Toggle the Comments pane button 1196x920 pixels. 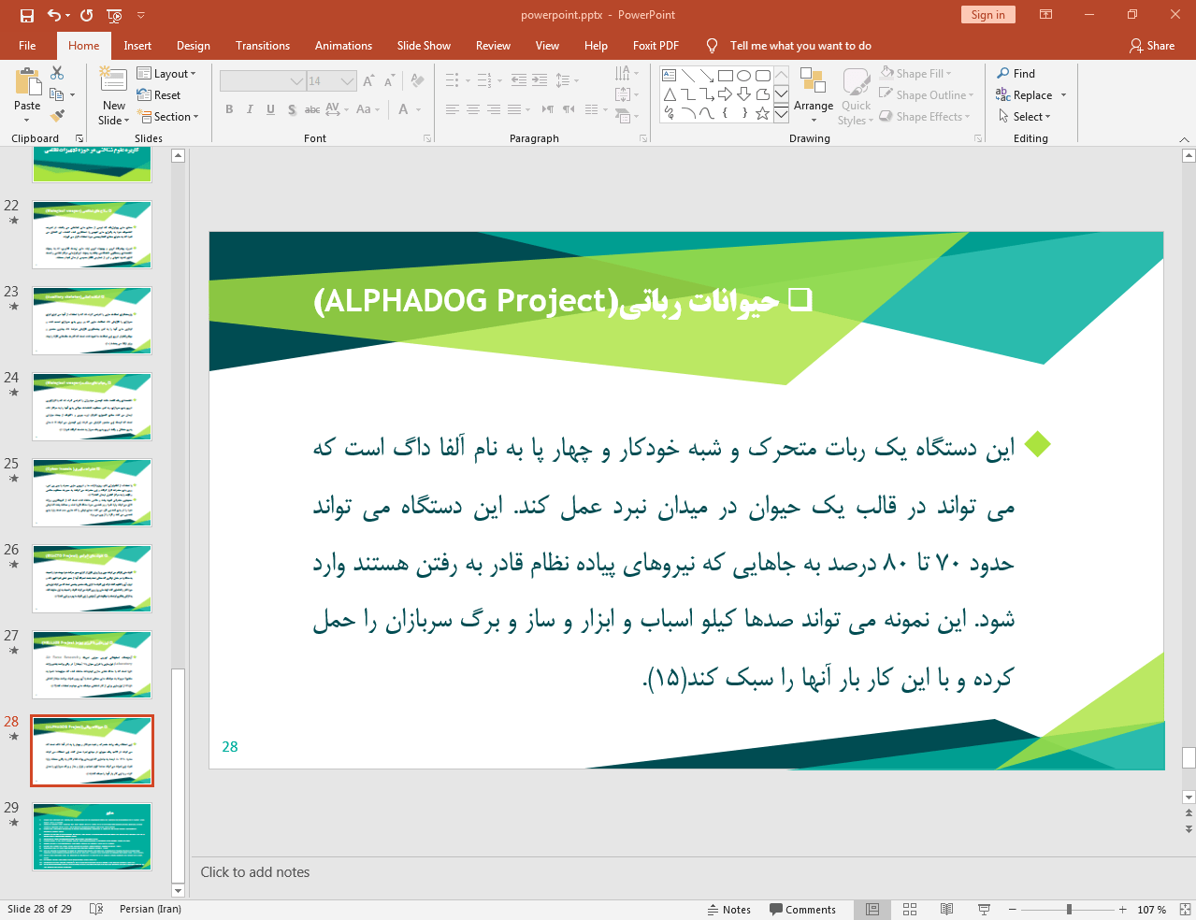[x=802, y=910]
